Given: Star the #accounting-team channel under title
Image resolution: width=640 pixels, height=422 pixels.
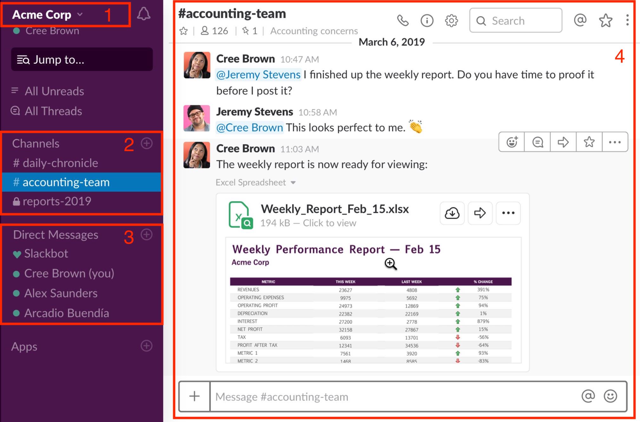Looking at the screenshot, I should click(183, 31).
